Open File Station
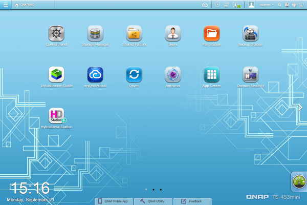 [211, 34]
